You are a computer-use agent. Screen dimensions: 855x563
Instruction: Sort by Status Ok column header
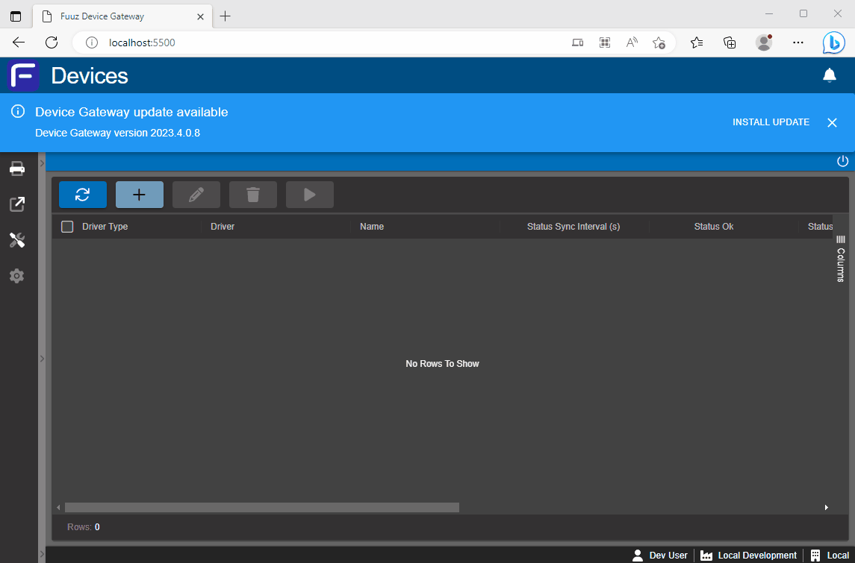[714, 227]
